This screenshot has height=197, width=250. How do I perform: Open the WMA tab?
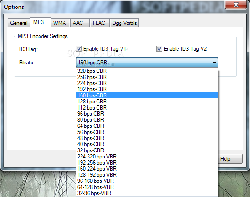click(x=60, y=23)
